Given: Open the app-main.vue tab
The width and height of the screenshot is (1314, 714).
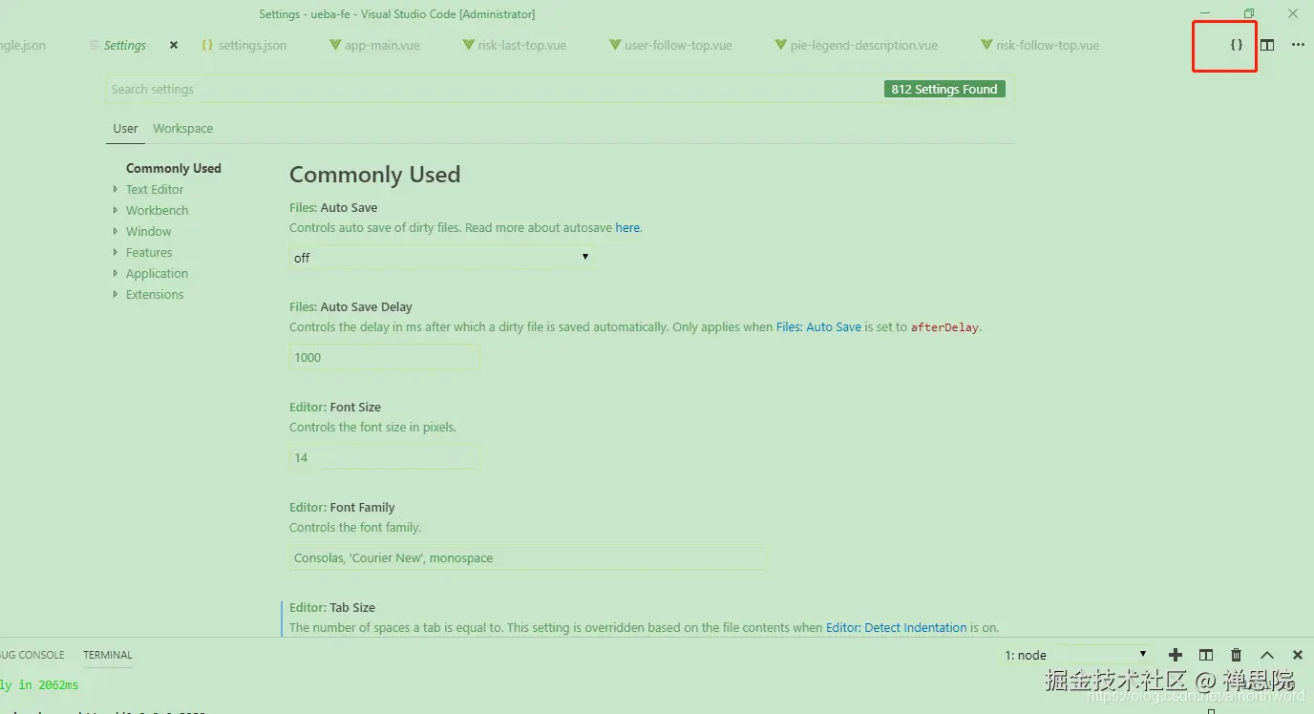Looking at the screenshot, I should (x=374, y=45).
